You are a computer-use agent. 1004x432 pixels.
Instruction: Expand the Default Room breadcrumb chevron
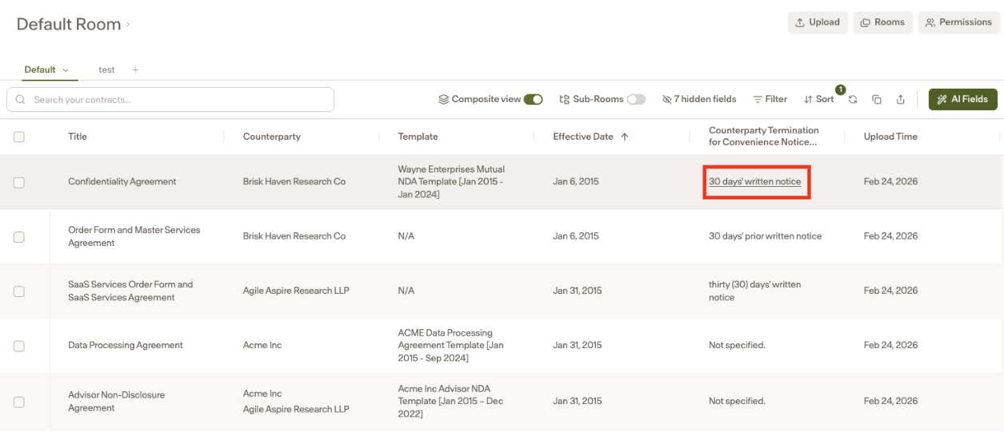point(128,25)
